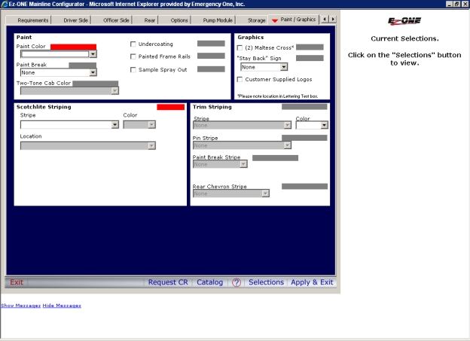Restore down the browser window

pyautogui.click(x=456, y=4)
